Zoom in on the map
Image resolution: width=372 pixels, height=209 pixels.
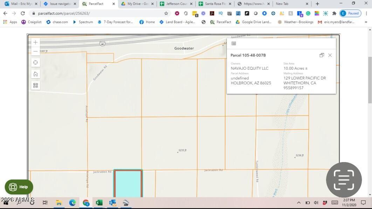[x=35, y=42]
